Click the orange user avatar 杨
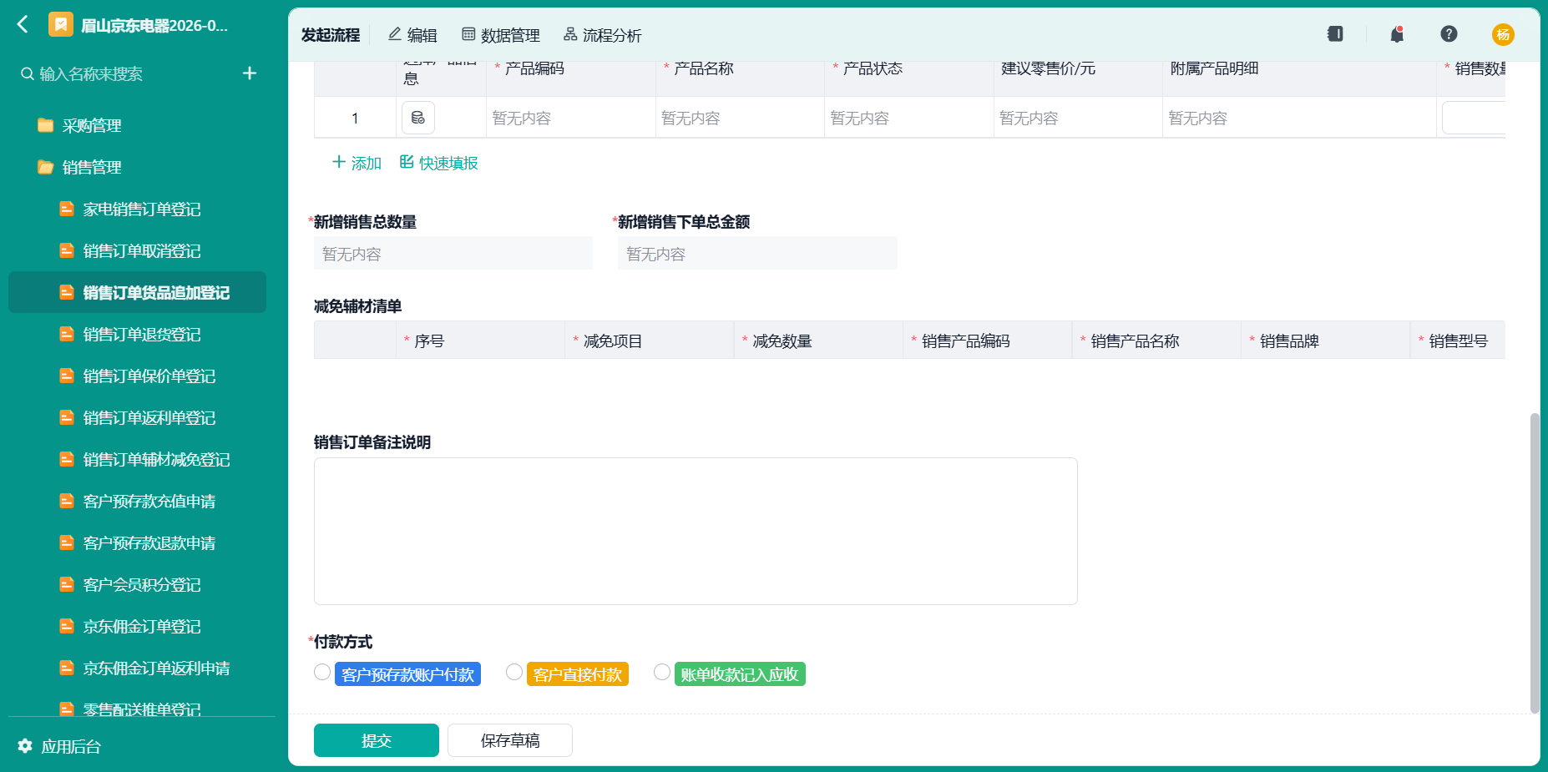The height and width of the screenshot is (772, 1548). tap(1503, 34)
